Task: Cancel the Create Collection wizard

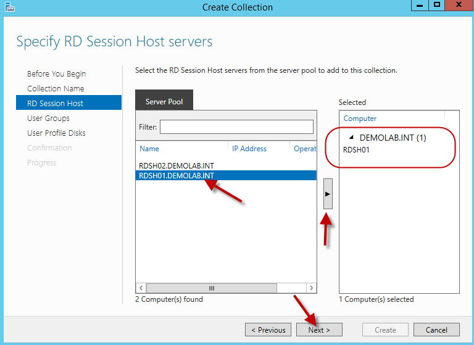Action: tap(436, 330)
